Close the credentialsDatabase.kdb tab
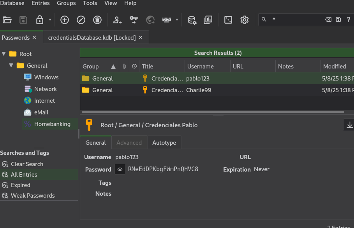354x228 pixels. (x=141, y=37)
